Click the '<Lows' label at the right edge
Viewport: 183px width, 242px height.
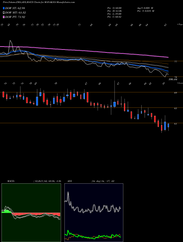pos(180,83)
